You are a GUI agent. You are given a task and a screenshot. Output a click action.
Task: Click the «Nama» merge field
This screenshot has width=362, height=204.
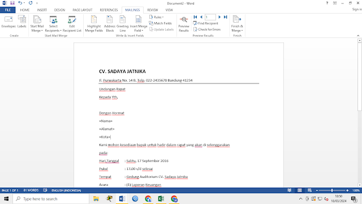(106, 121)
